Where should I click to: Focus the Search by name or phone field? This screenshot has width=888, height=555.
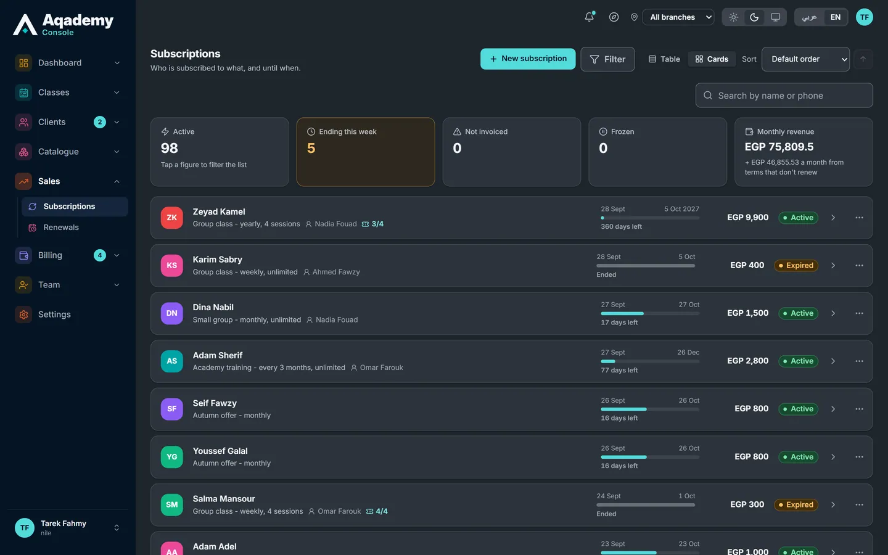[x=784, y=96]
